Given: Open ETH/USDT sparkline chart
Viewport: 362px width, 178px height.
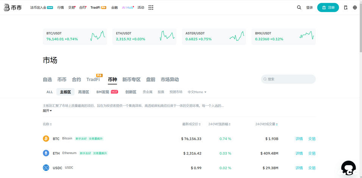Looking at the screenshot, I should pos(167,36).
